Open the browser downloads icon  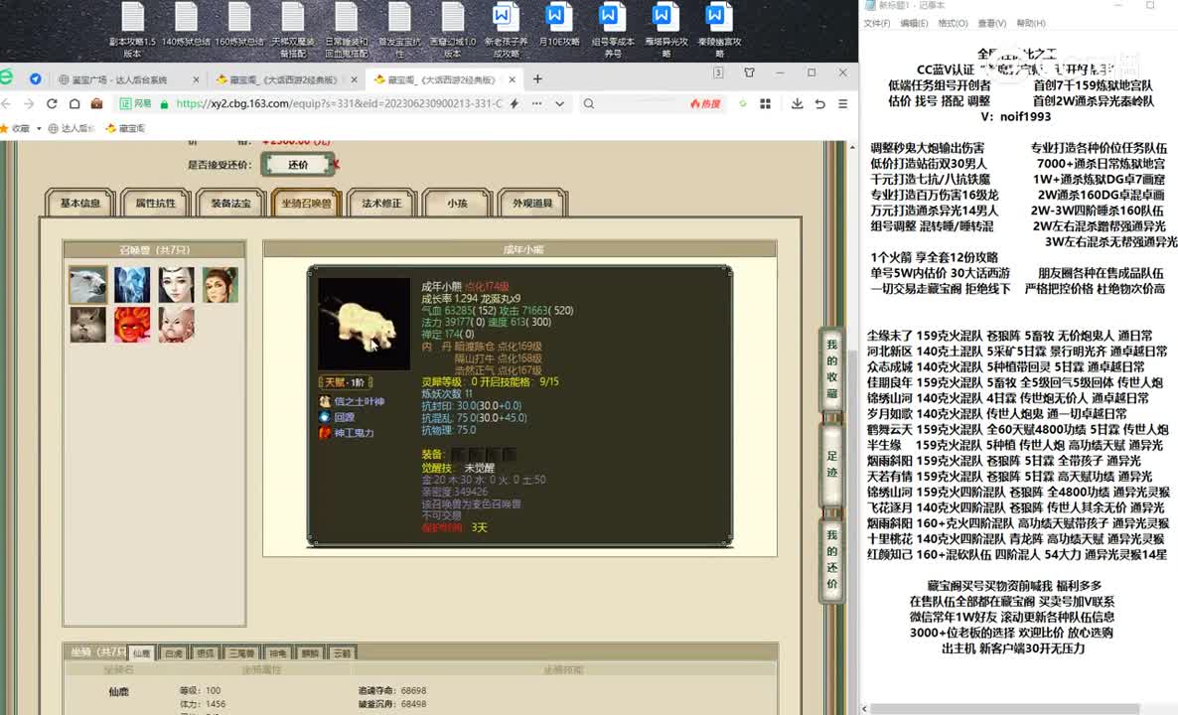[x=798, y=103]
